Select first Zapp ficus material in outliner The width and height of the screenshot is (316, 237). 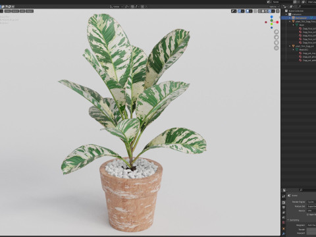pos(308,28)
